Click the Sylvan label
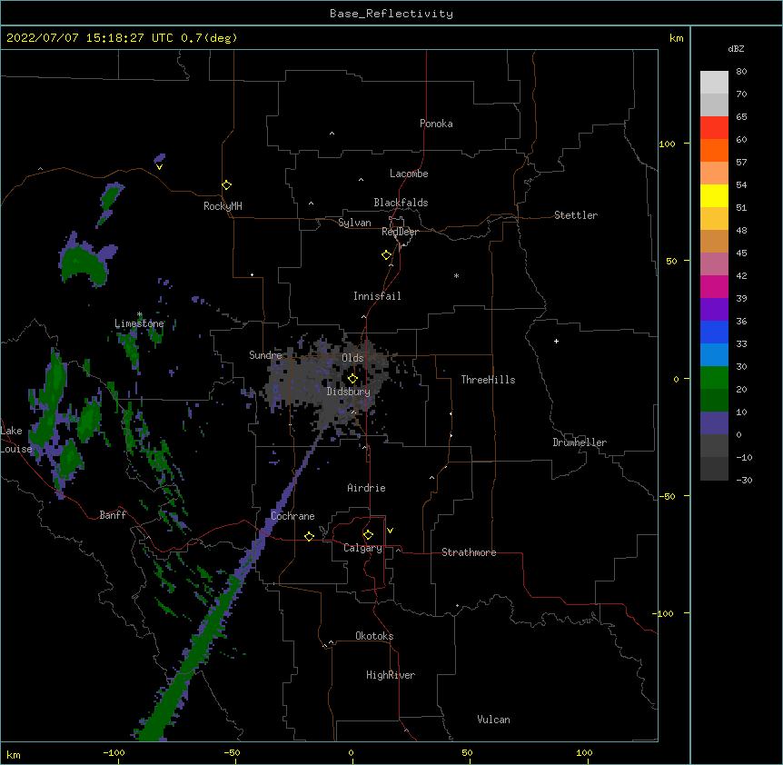783x765 pixels. 354,223
